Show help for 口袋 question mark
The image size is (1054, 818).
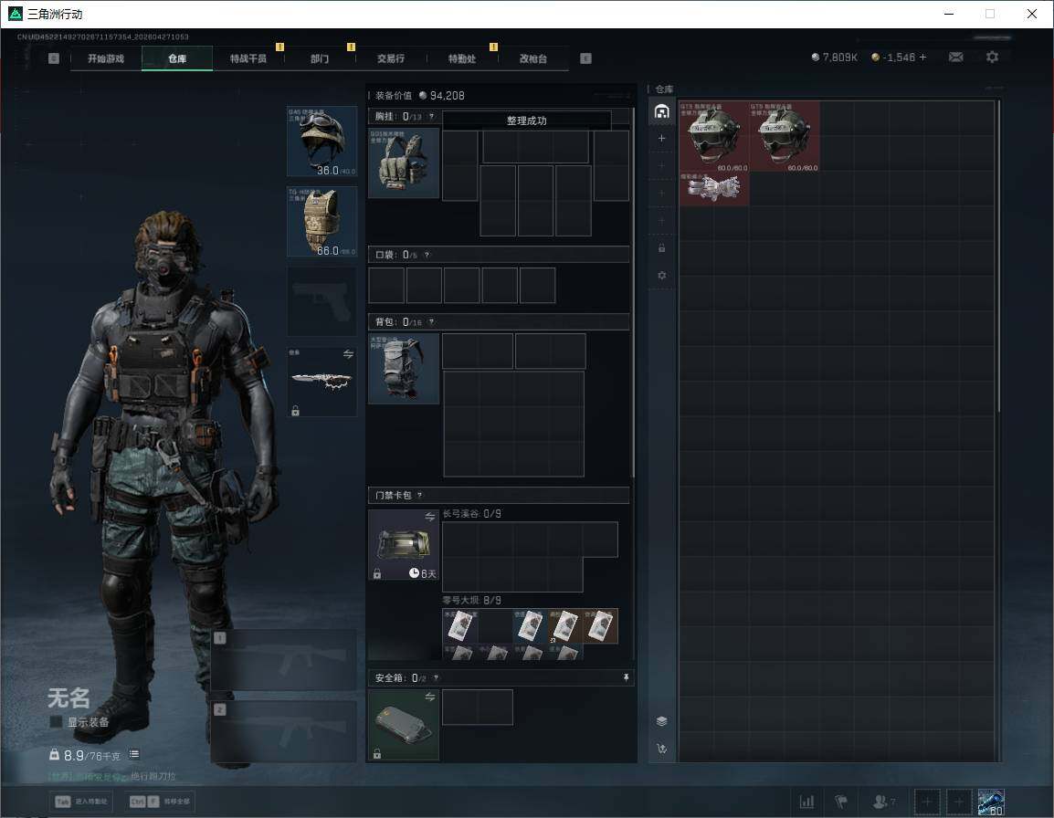pyautogui.click(x=427, y=255)
